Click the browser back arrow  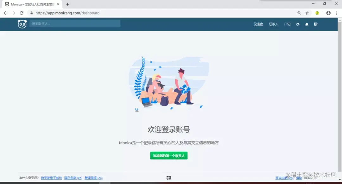tap(5, 13)
